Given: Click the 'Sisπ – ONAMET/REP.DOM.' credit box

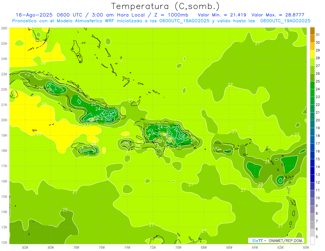Looking at the screenshot, I should (276, 240).
